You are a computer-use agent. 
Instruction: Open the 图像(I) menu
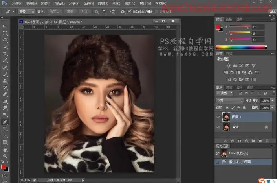click(46, 3)
